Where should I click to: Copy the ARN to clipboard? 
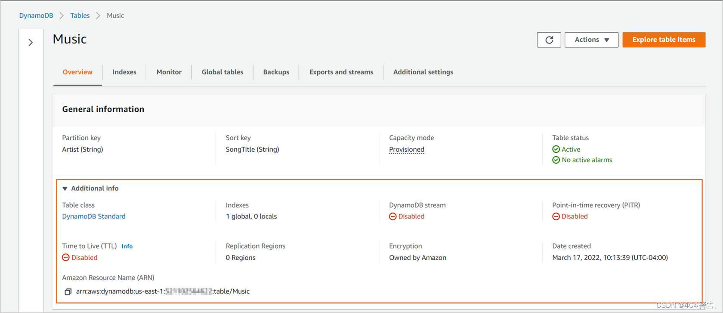coord(68,292)
